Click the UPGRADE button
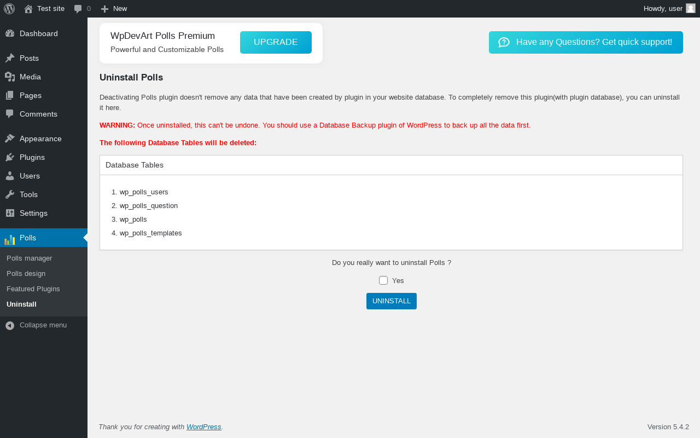This screenshot has height=438, width=700. tap(276, 42)
